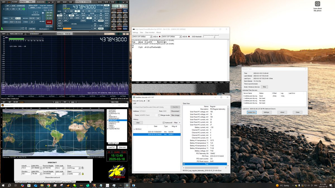This screenshot has width=335, height=188.
Task: Click Update Now in Network Time
Action: 252,112
